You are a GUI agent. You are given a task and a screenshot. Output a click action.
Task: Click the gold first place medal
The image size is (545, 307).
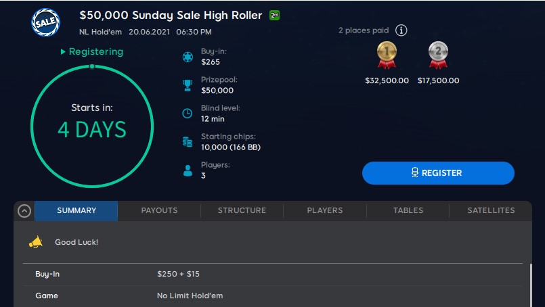[x=387, y=55]
